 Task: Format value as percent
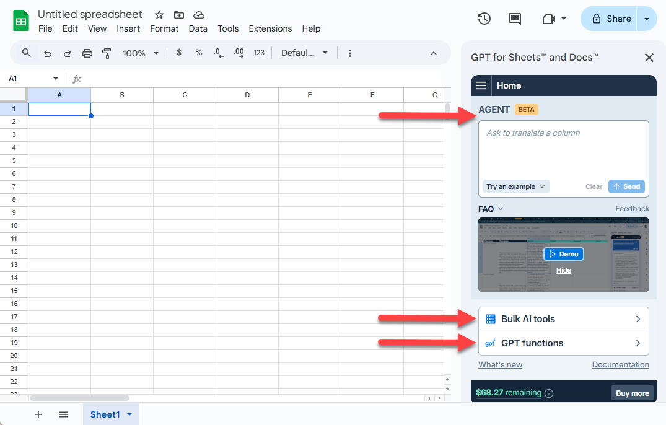(198, 53)
